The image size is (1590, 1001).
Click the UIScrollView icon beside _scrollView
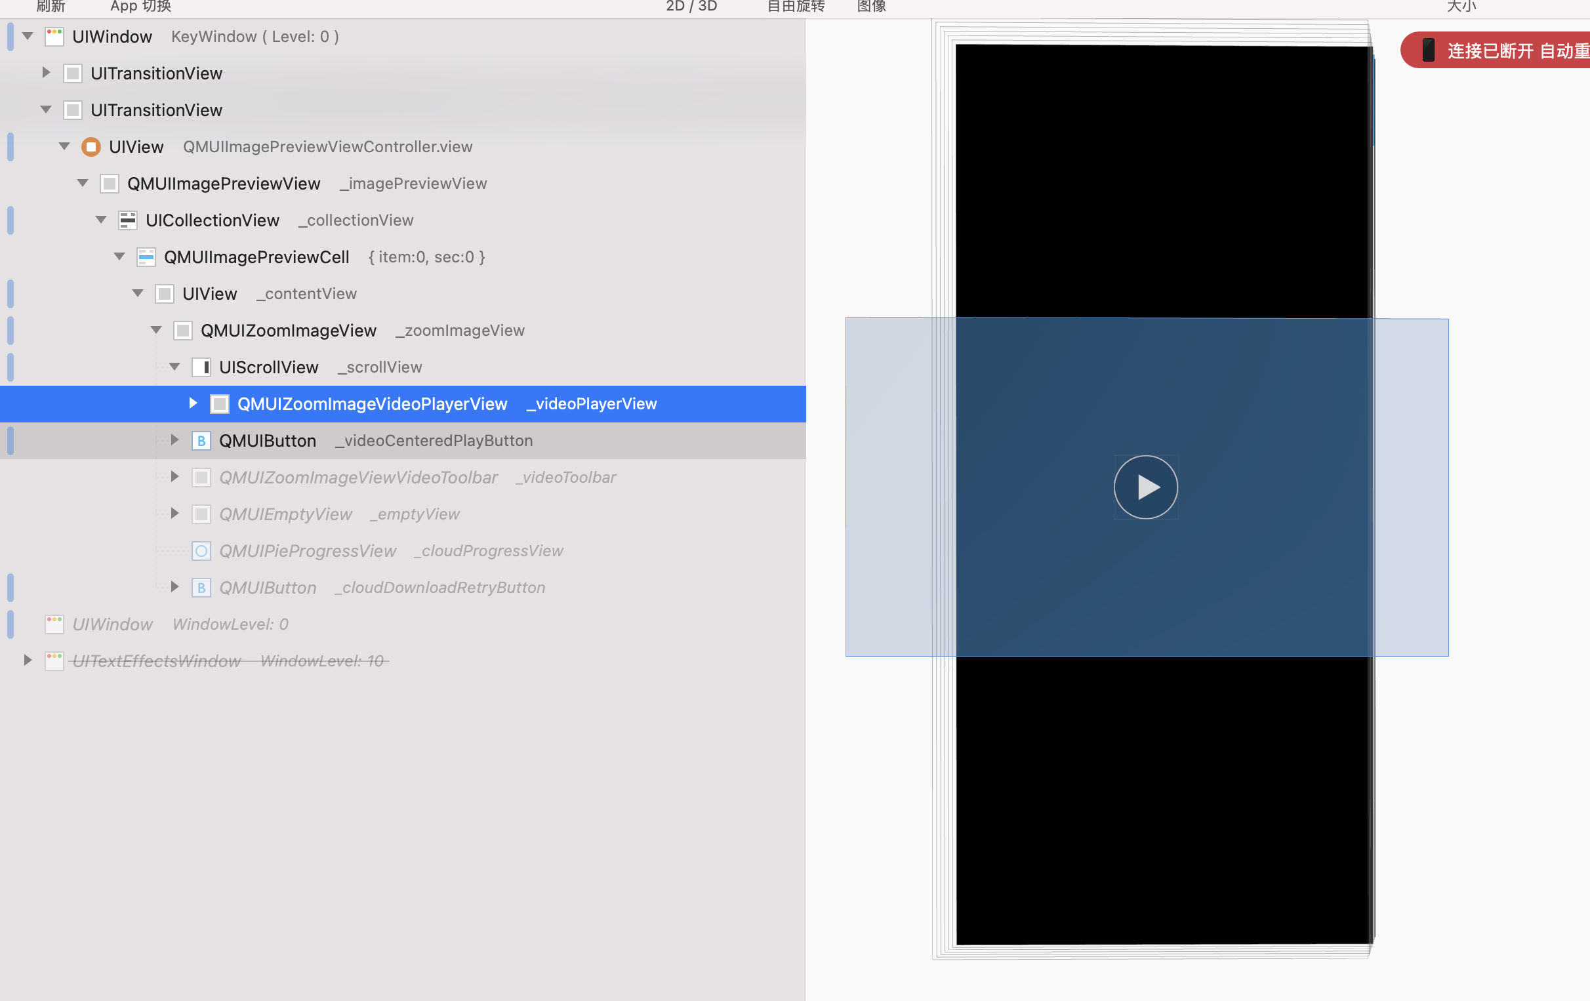[201, 367]
